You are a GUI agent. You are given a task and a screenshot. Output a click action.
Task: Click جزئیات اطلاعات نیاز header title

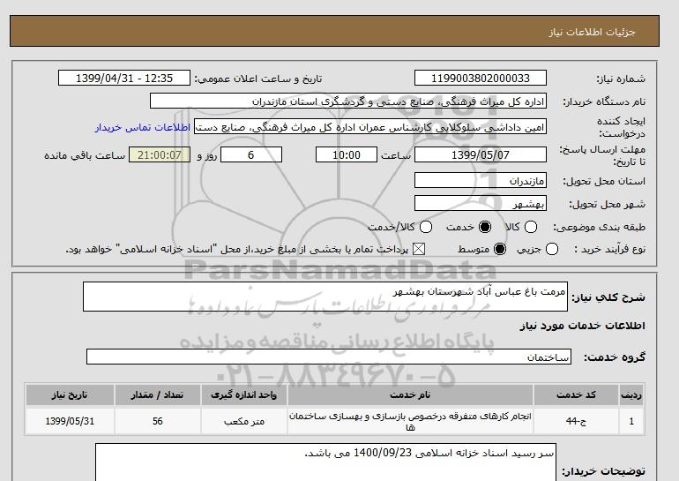[592, 32]
